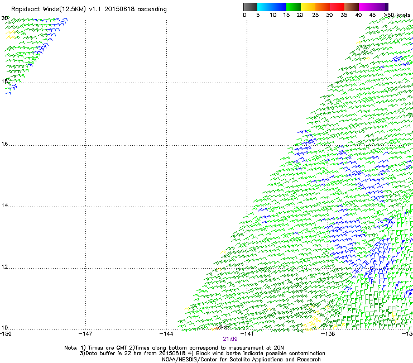Select latitude axis label '14'

[4, 206]
